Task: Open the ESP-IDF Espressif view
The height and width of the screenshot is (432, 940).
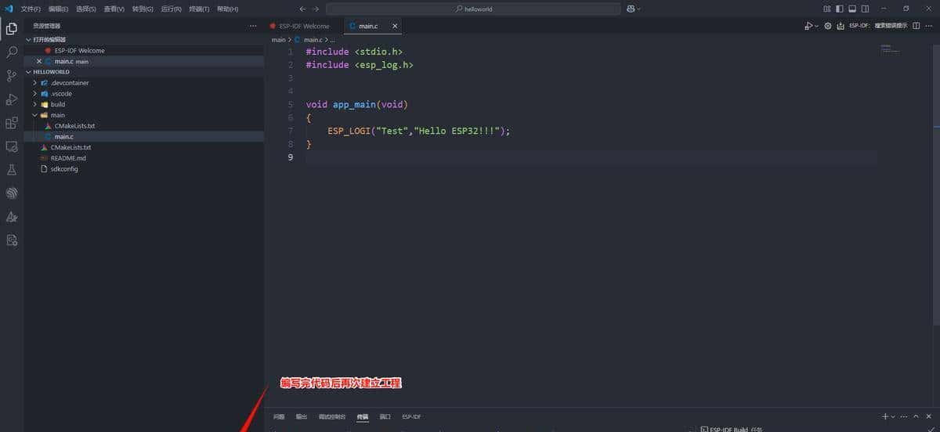Action: [12, 193]
